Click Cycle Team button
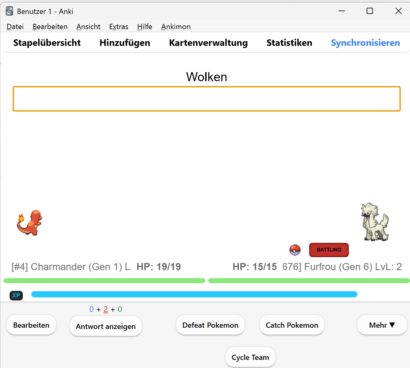This screenshot has width=410, height=368. pos(250,357)
